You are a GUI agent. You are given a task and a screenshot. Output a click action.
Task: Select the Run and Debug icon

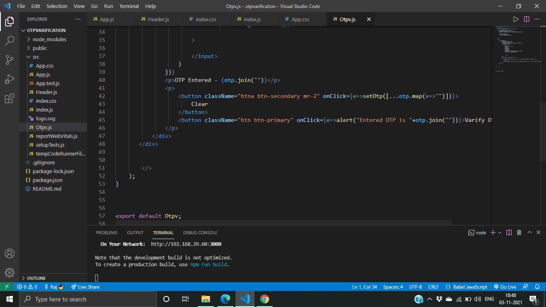10,79
